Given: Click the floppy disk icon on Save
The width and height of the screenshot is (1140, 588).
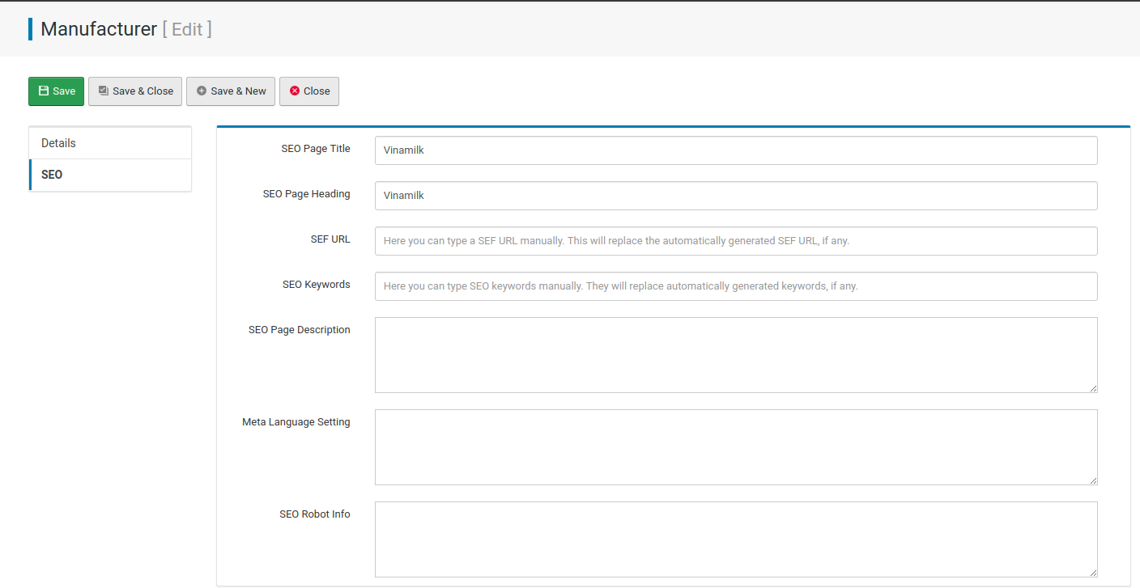Looking at the screenshot, I should (x=44, y=91).
